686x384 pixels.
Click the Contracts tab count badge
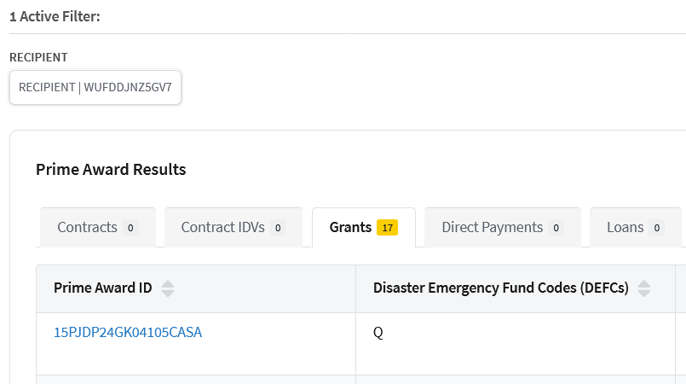pyautogui.click(x=130, y=228)
